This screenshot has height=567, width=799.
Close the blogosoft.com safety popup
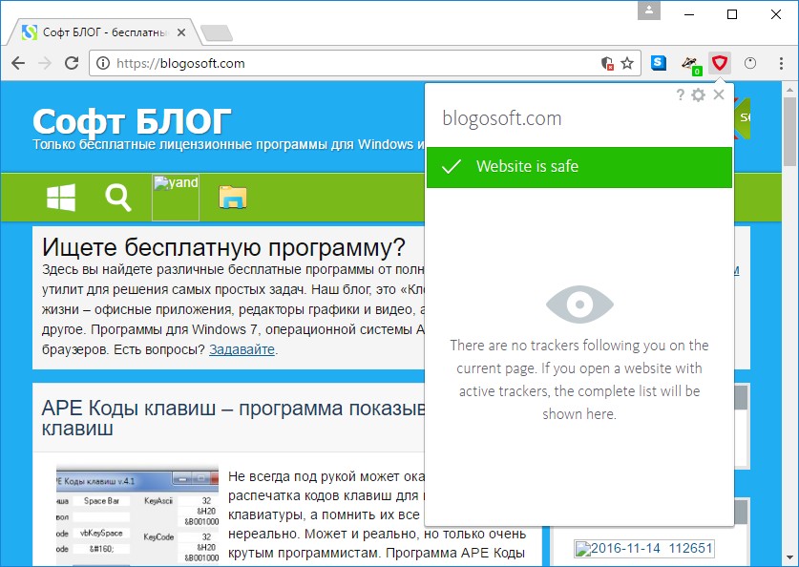click(x=719, y=94)
